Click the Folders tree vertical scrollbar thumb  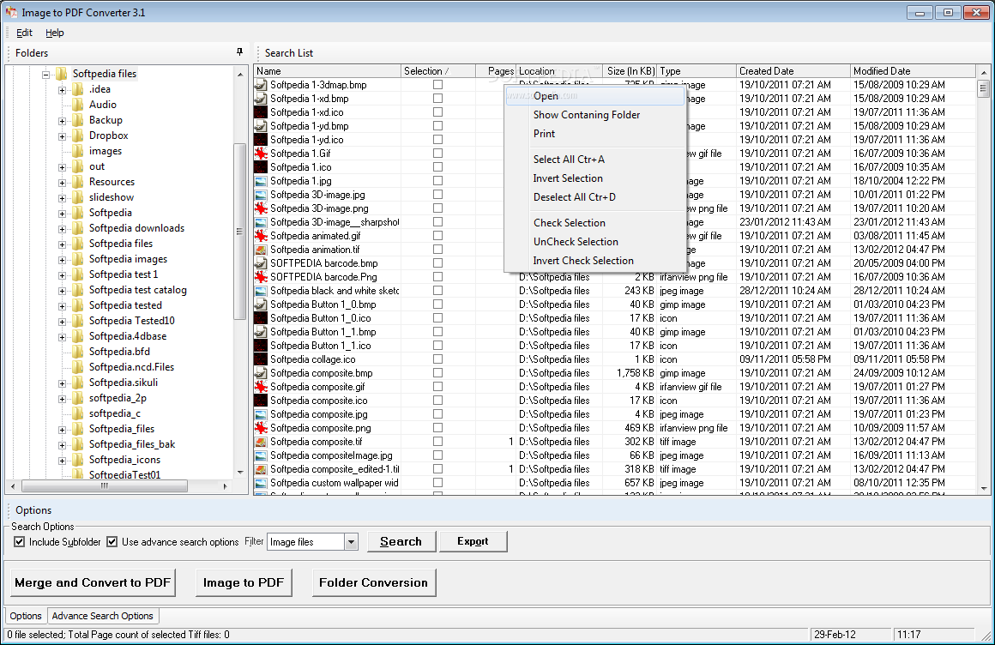240,231
